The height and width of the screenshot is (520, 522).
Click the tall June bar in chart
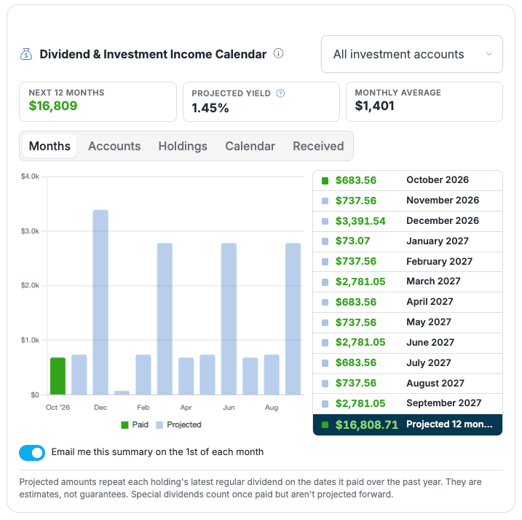(x=229, y=319)
